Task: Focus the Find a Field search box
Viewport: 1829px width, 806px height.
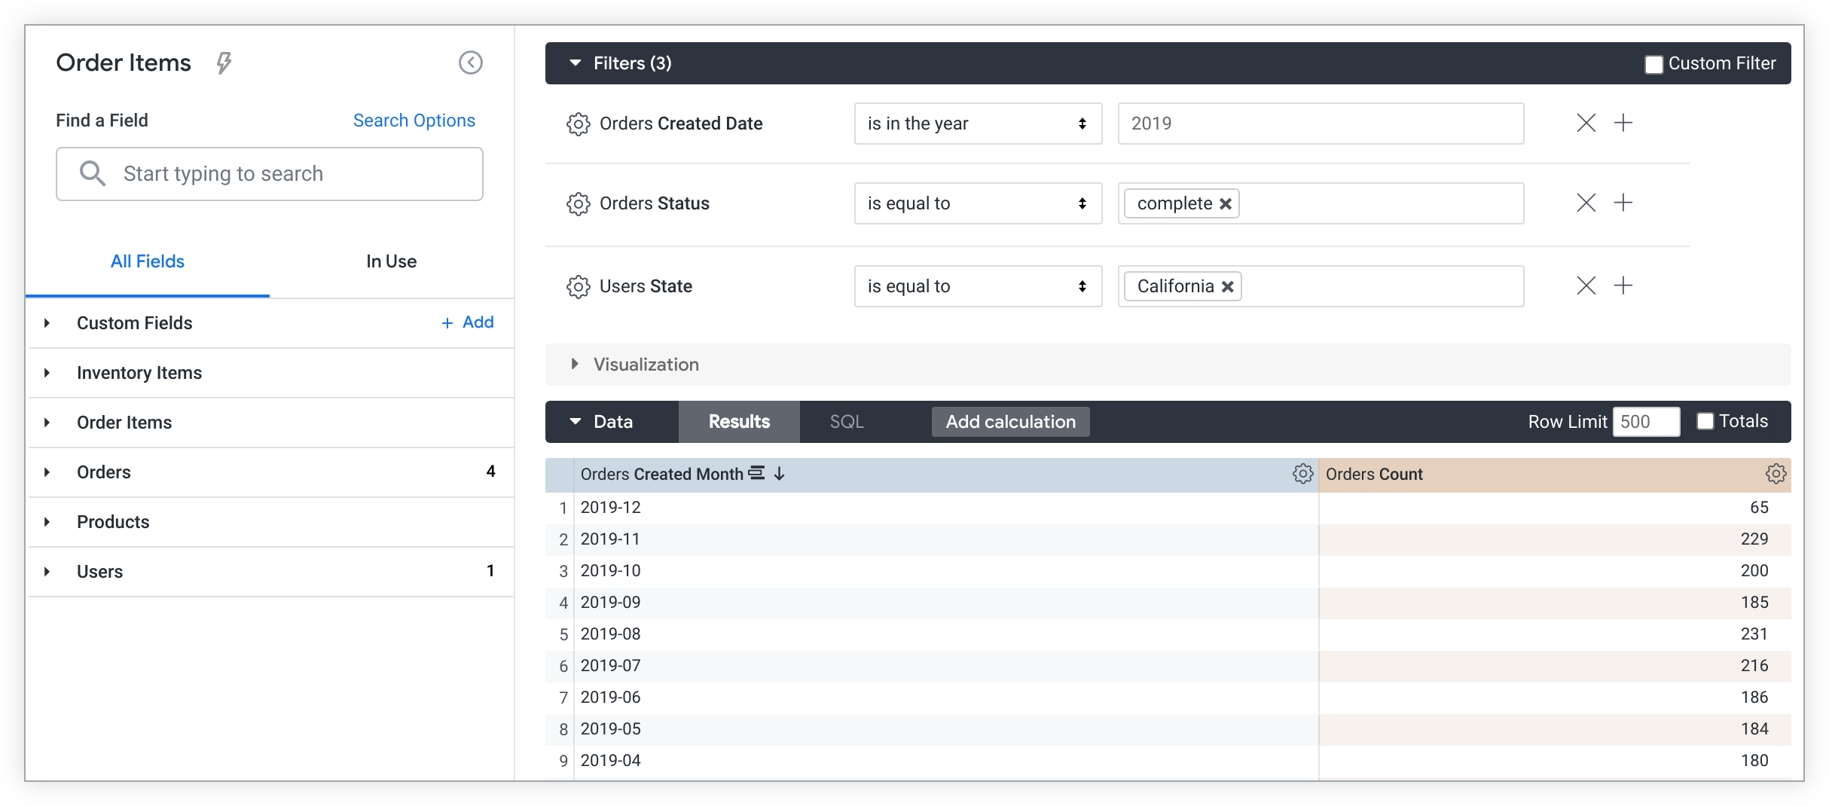Action: tap(270, 174)
